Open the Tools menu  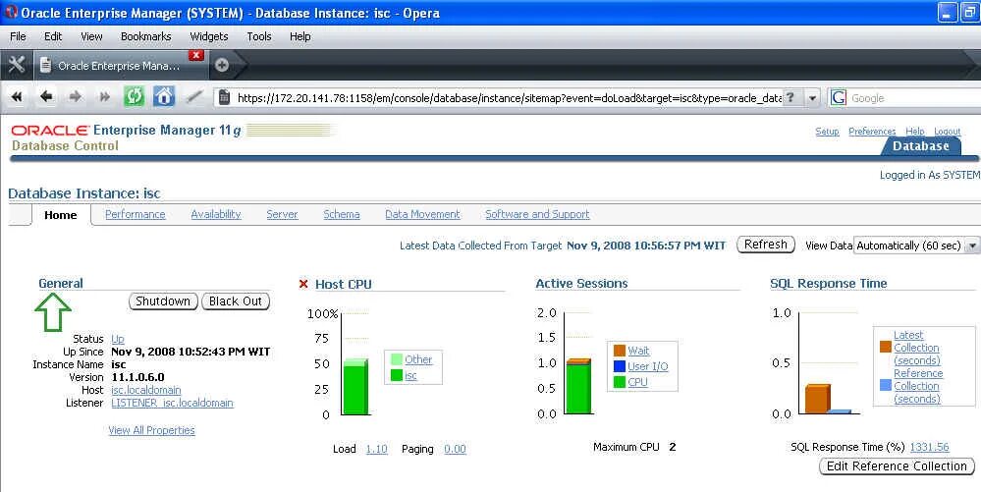point(259,36)
